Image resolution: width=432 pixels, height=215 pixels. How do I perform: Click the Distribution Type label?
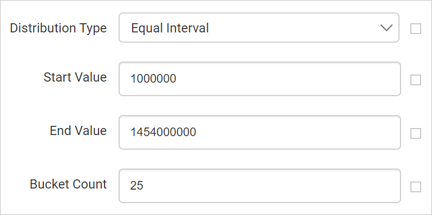pos(58,28)
